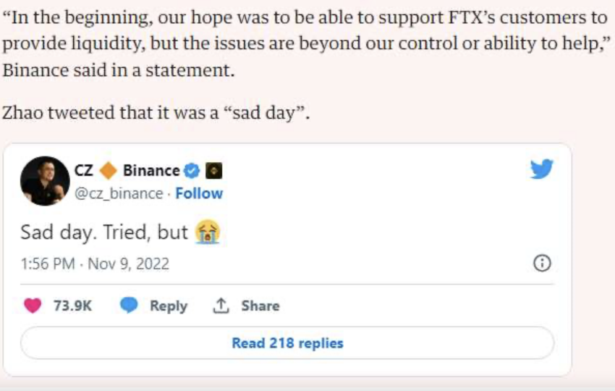Open the @cz_binance handle link
The width and height of the screenshot is (615, 391).
point(119,193)
